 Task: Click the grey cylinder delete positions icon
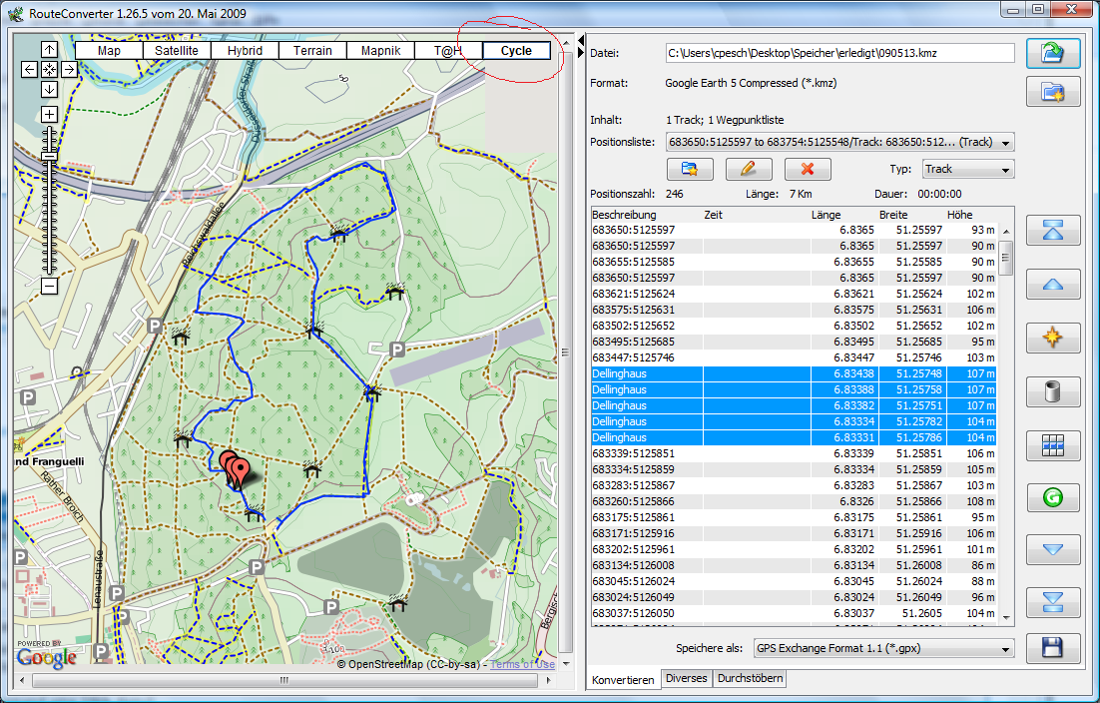pyautogui.click(x=1053, y=391)
